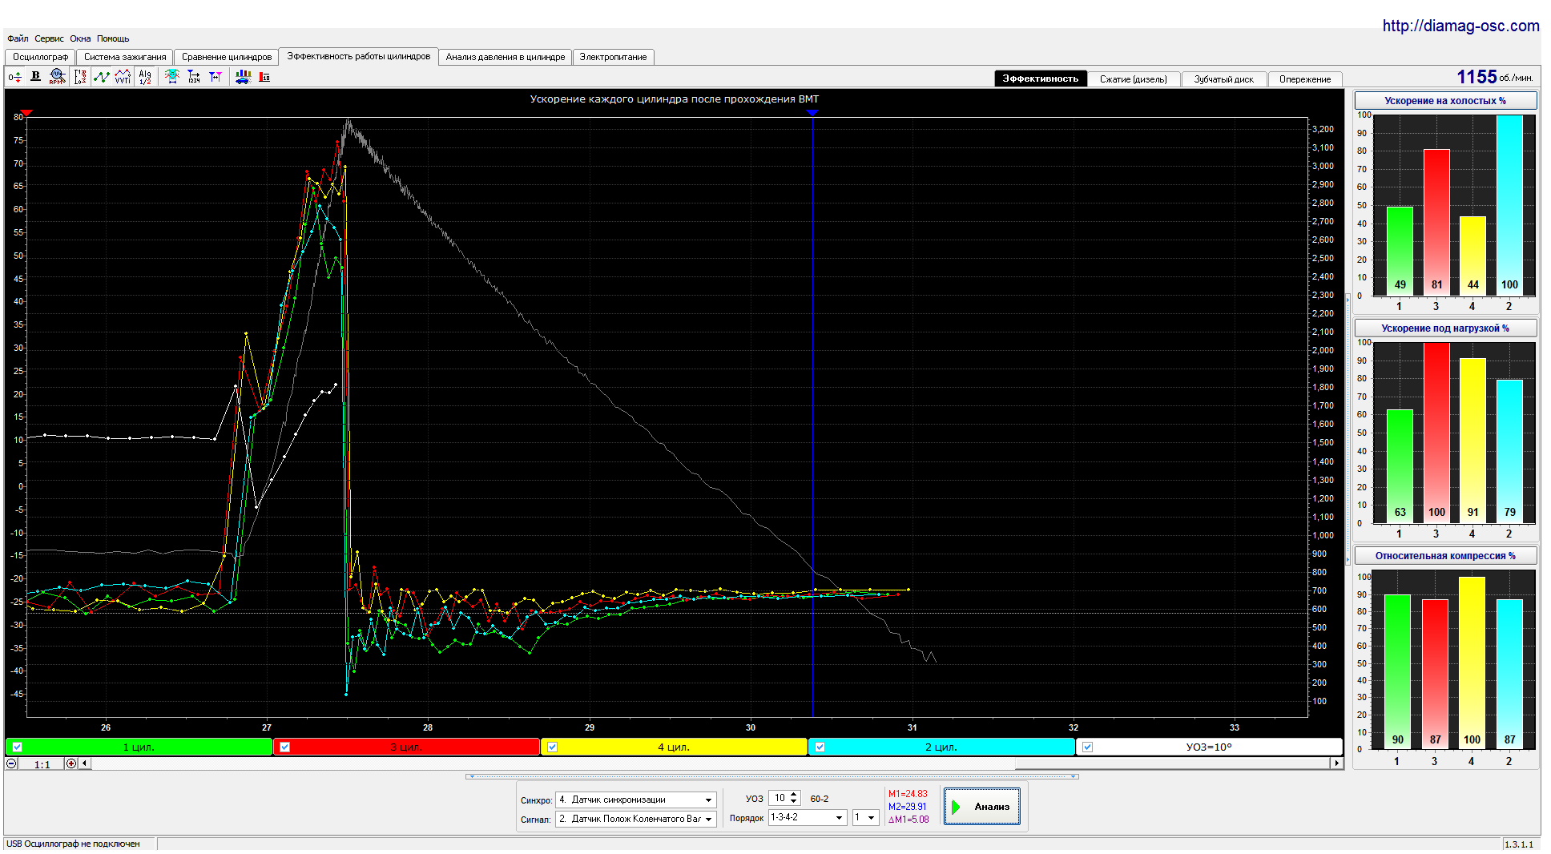This screenshot has height=854, width=1551.
Task: Open the Окна menu
Action: point(80,38)
